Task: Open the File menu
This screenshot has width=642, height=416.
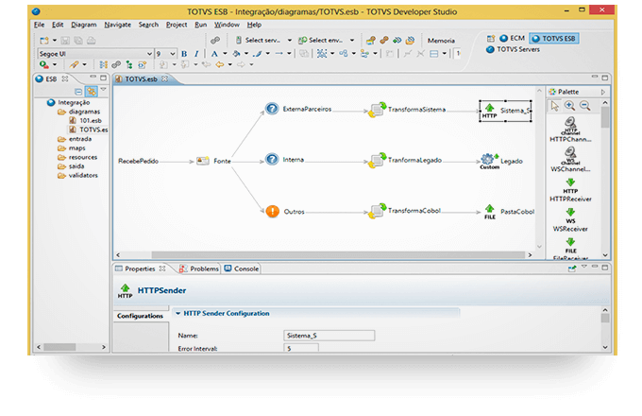Action: (x=39, y=25)
